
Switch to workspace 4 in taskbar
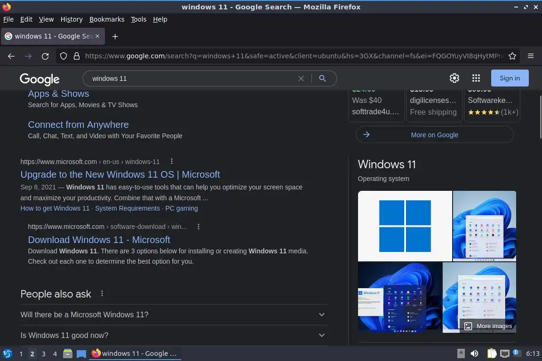[55, 354]
